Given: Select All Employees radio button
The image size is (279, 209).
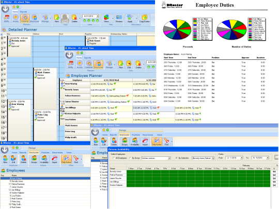Looking at the screenshot, I should pyautogui.click(x=114, y=158).
